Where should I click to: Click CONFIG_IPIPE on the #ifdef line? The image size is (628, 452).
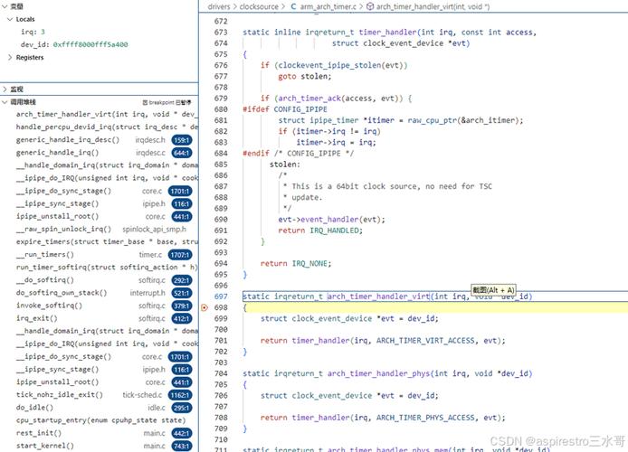[300, 109]
